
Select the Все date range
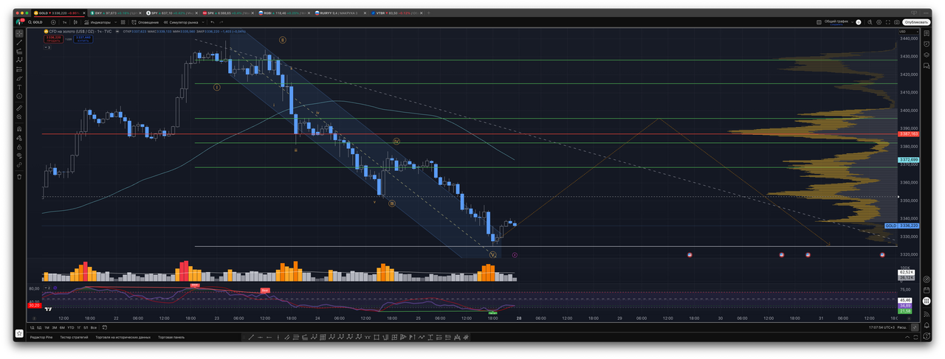tap(94, 327)
